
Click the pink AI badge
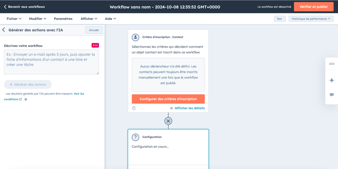[95, 46]
